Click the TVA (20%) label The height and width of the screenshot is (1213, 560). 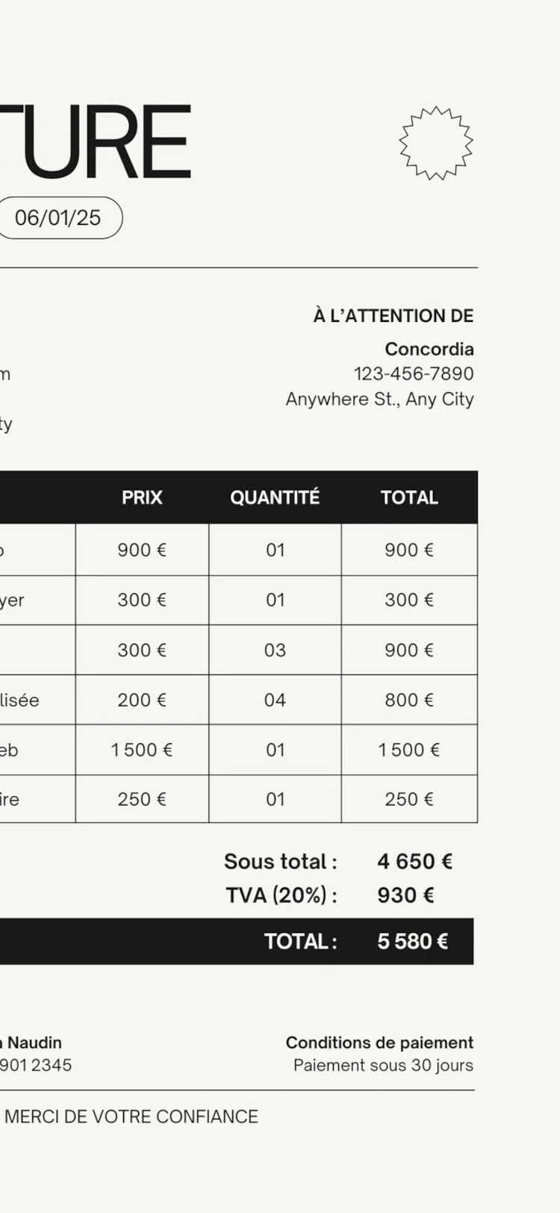point(281,895)
